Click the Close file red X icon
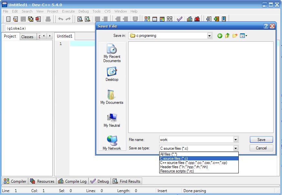Viewport: 282px width, 195px height. click(x=38, y=19)
